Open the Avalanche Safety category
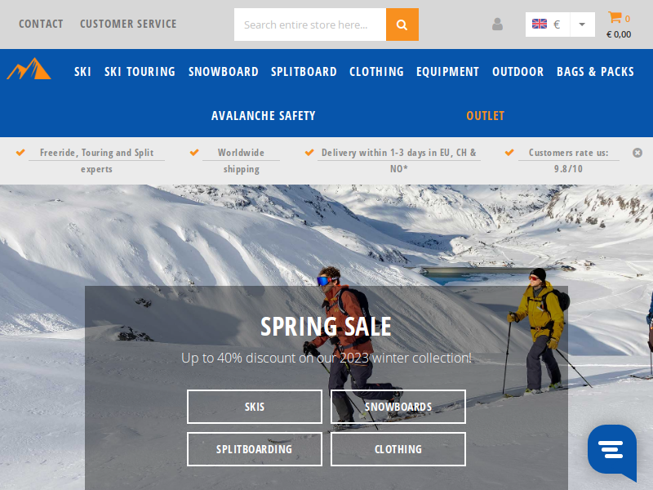This screenshot has height=490, width=653. 263,116
